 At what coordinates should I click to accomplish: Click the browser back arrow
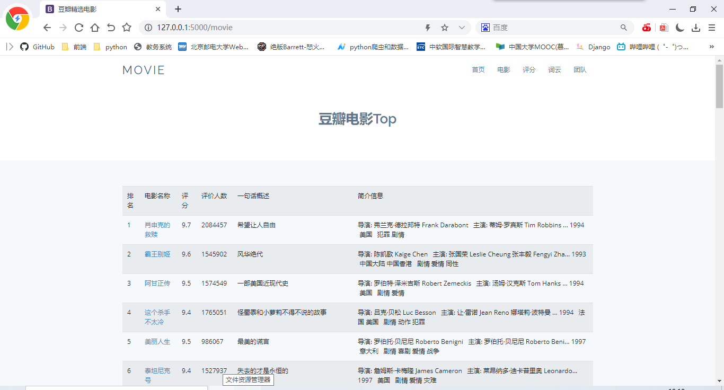click(x=47, y=28)
